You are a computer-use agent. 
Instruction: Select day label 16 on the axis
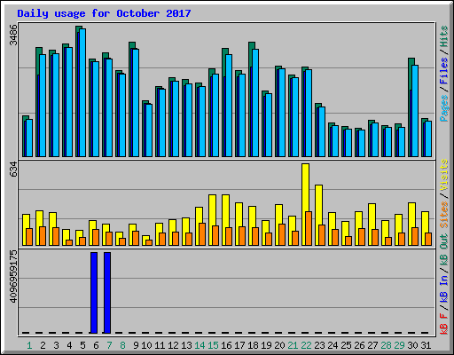(x=226, y=345)
